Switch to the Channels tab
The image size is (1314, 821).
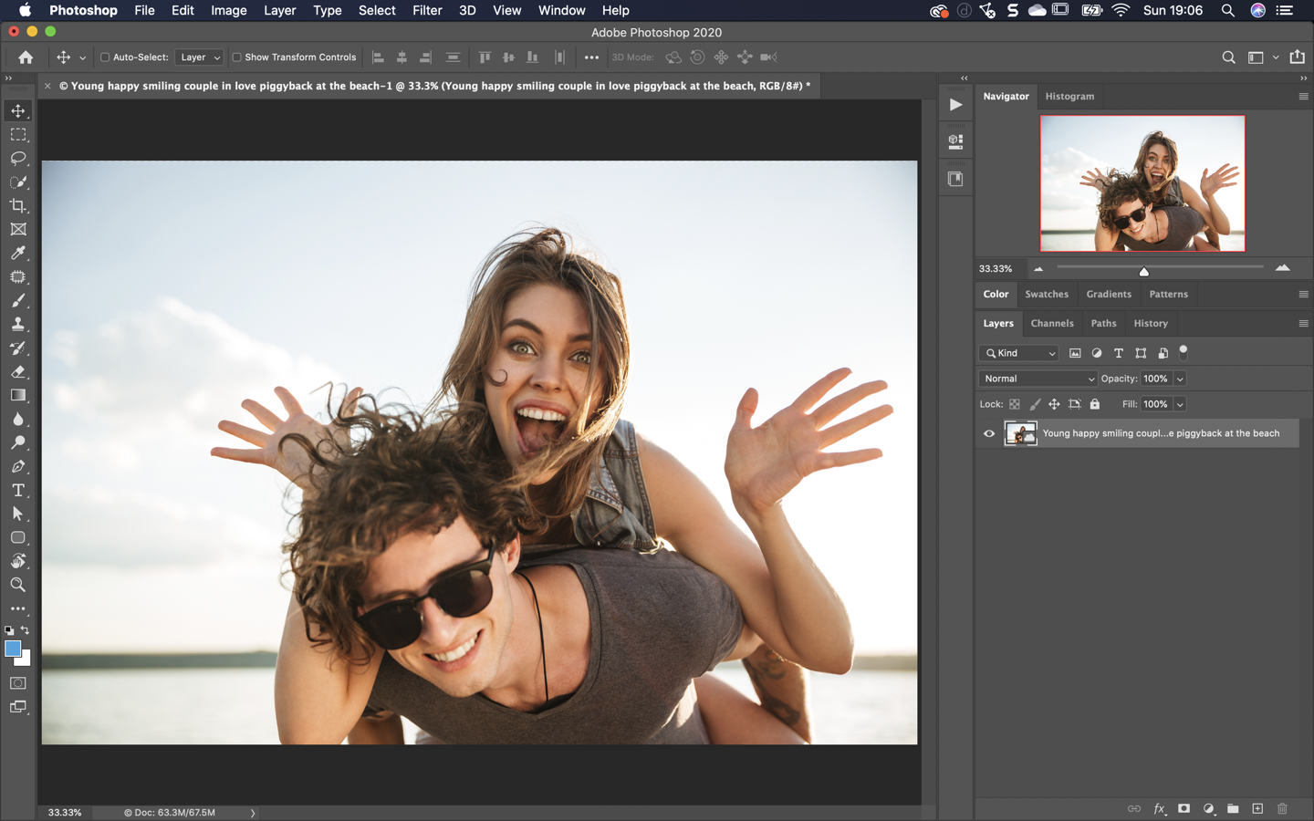pos(1051,323)
